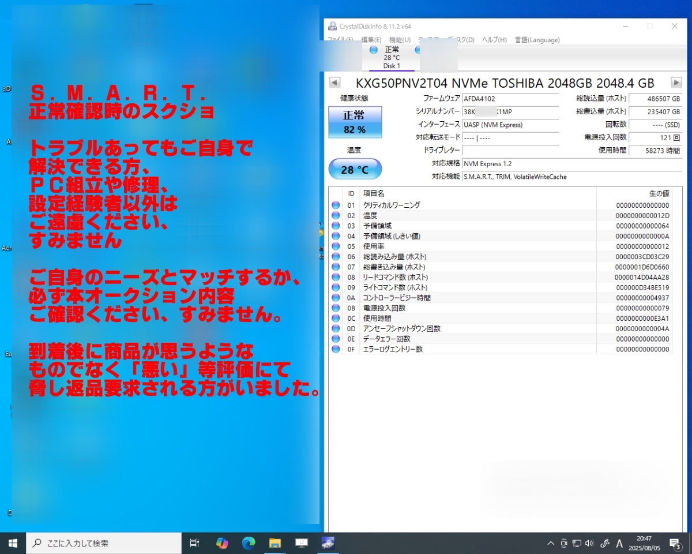Select the Disk 1 正常 28 °C tab
The width and height of the screenshot is (692, 554).
coord(392,57)
